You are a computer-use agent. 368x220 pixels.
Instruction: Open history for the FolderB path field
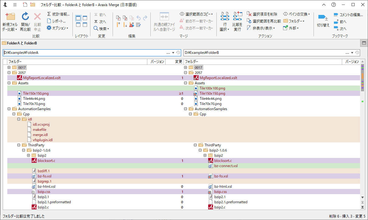(x=357, y=53)
